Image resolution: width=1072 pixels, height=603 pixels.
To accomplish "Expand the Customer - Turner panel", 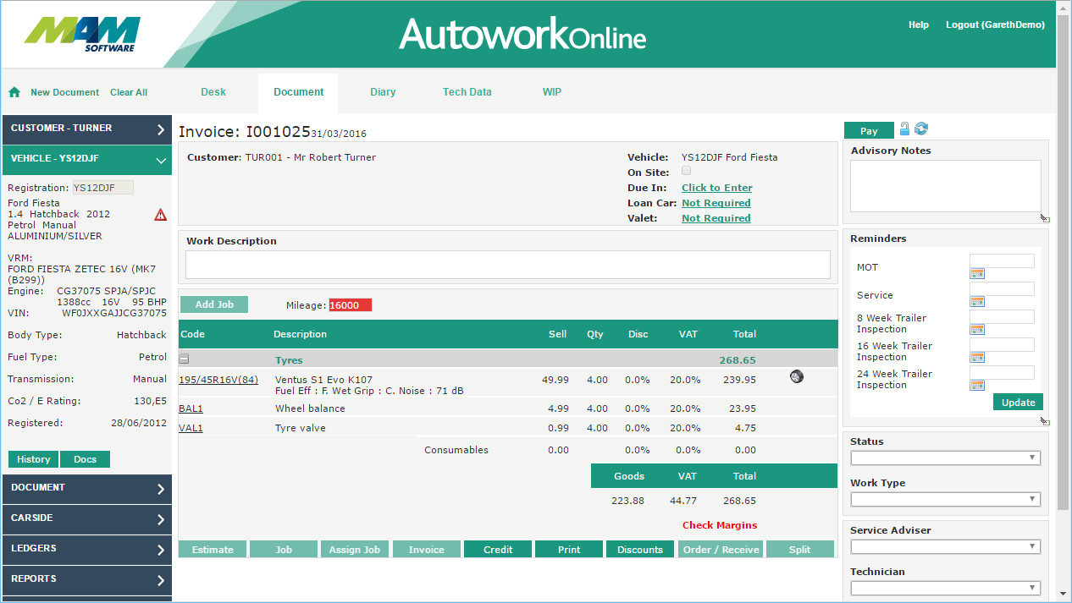I will click(160, 129).
